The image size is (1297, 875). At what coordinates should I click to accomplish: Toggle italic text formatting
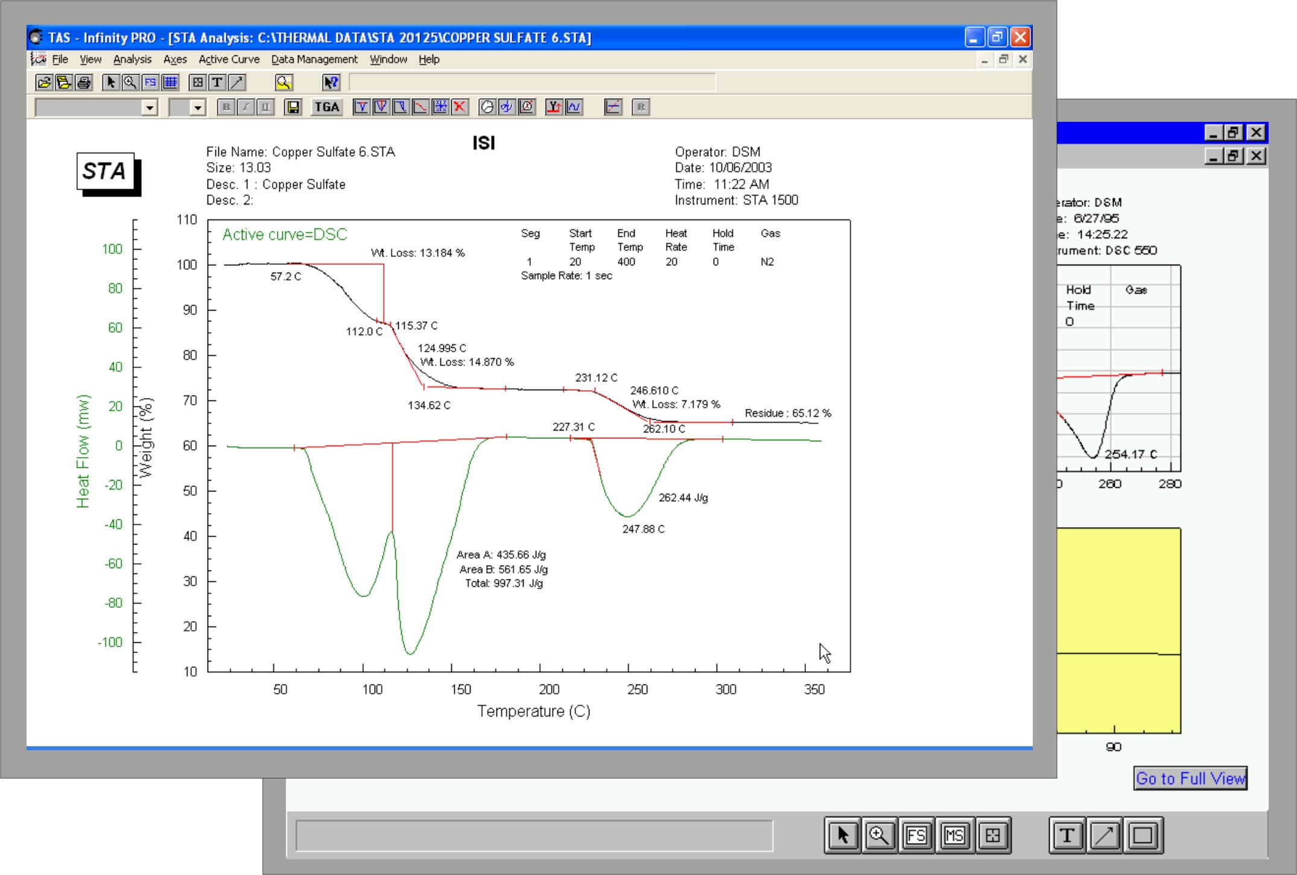245,107
